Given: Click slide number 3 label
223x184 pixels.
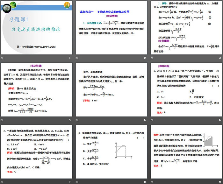Looking at the screenshot, I should (x=220, y=58).
